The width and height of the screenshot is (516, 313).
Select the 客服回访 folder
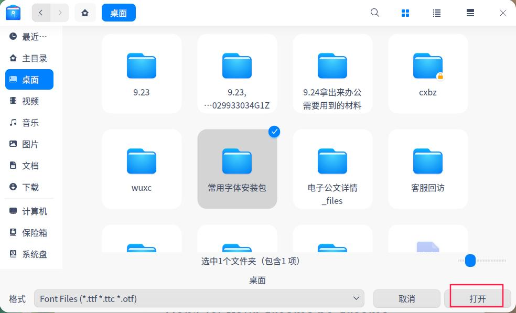pyautogui.click(x=428, y=169)
